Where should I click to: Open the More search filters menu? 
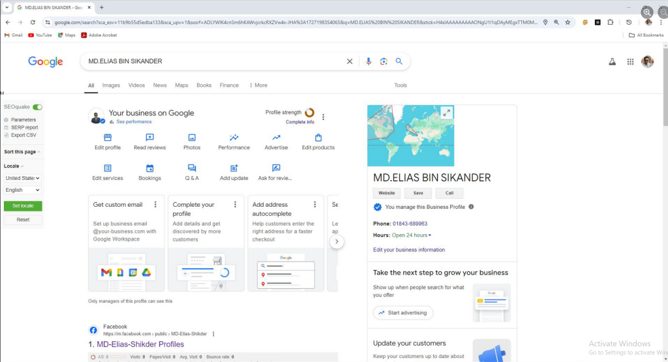(258, 85)
